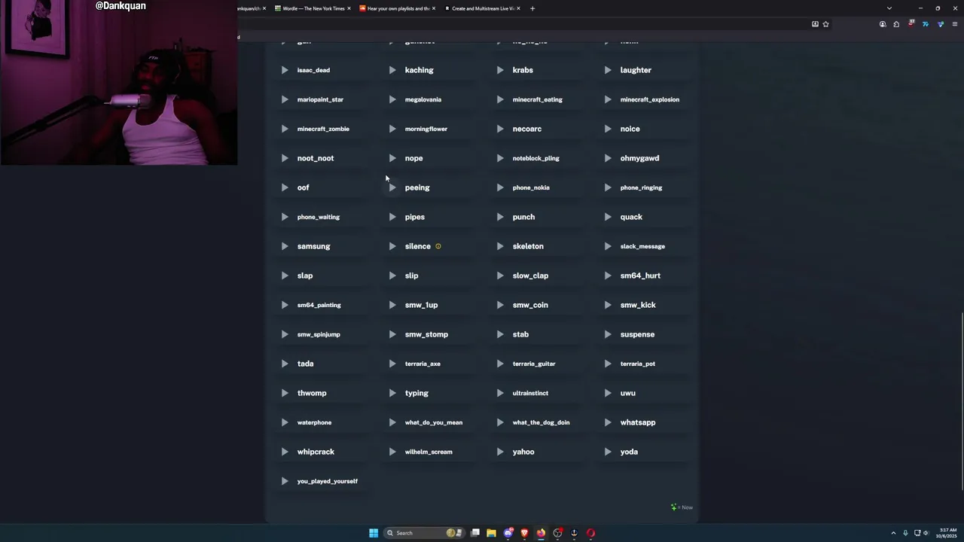The image size is (964, 542).
Task: Click the New badge at page bottom
Action: pos(682,507)
